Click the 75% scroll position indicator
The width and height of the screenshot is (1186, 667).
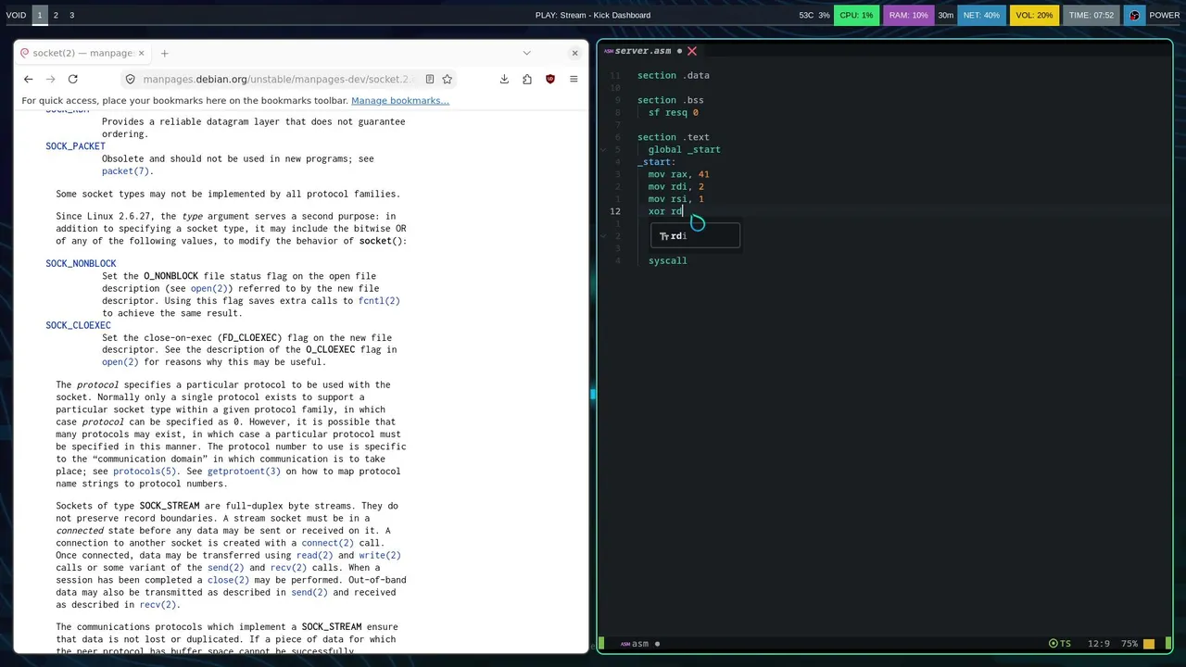point(1129,644)
